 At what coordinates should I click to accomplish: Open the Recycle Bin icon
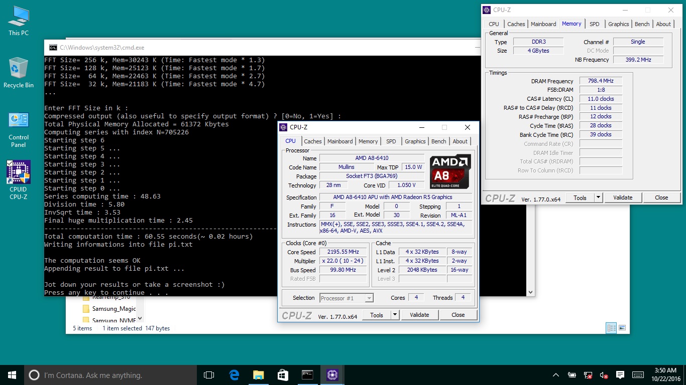19,73
